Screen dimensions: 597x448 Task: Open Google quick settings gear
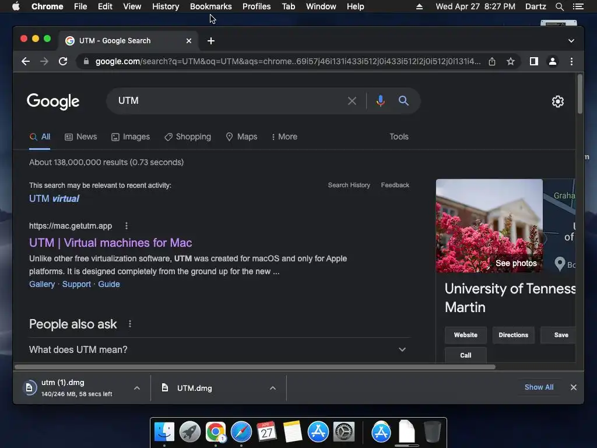(558, 101)
